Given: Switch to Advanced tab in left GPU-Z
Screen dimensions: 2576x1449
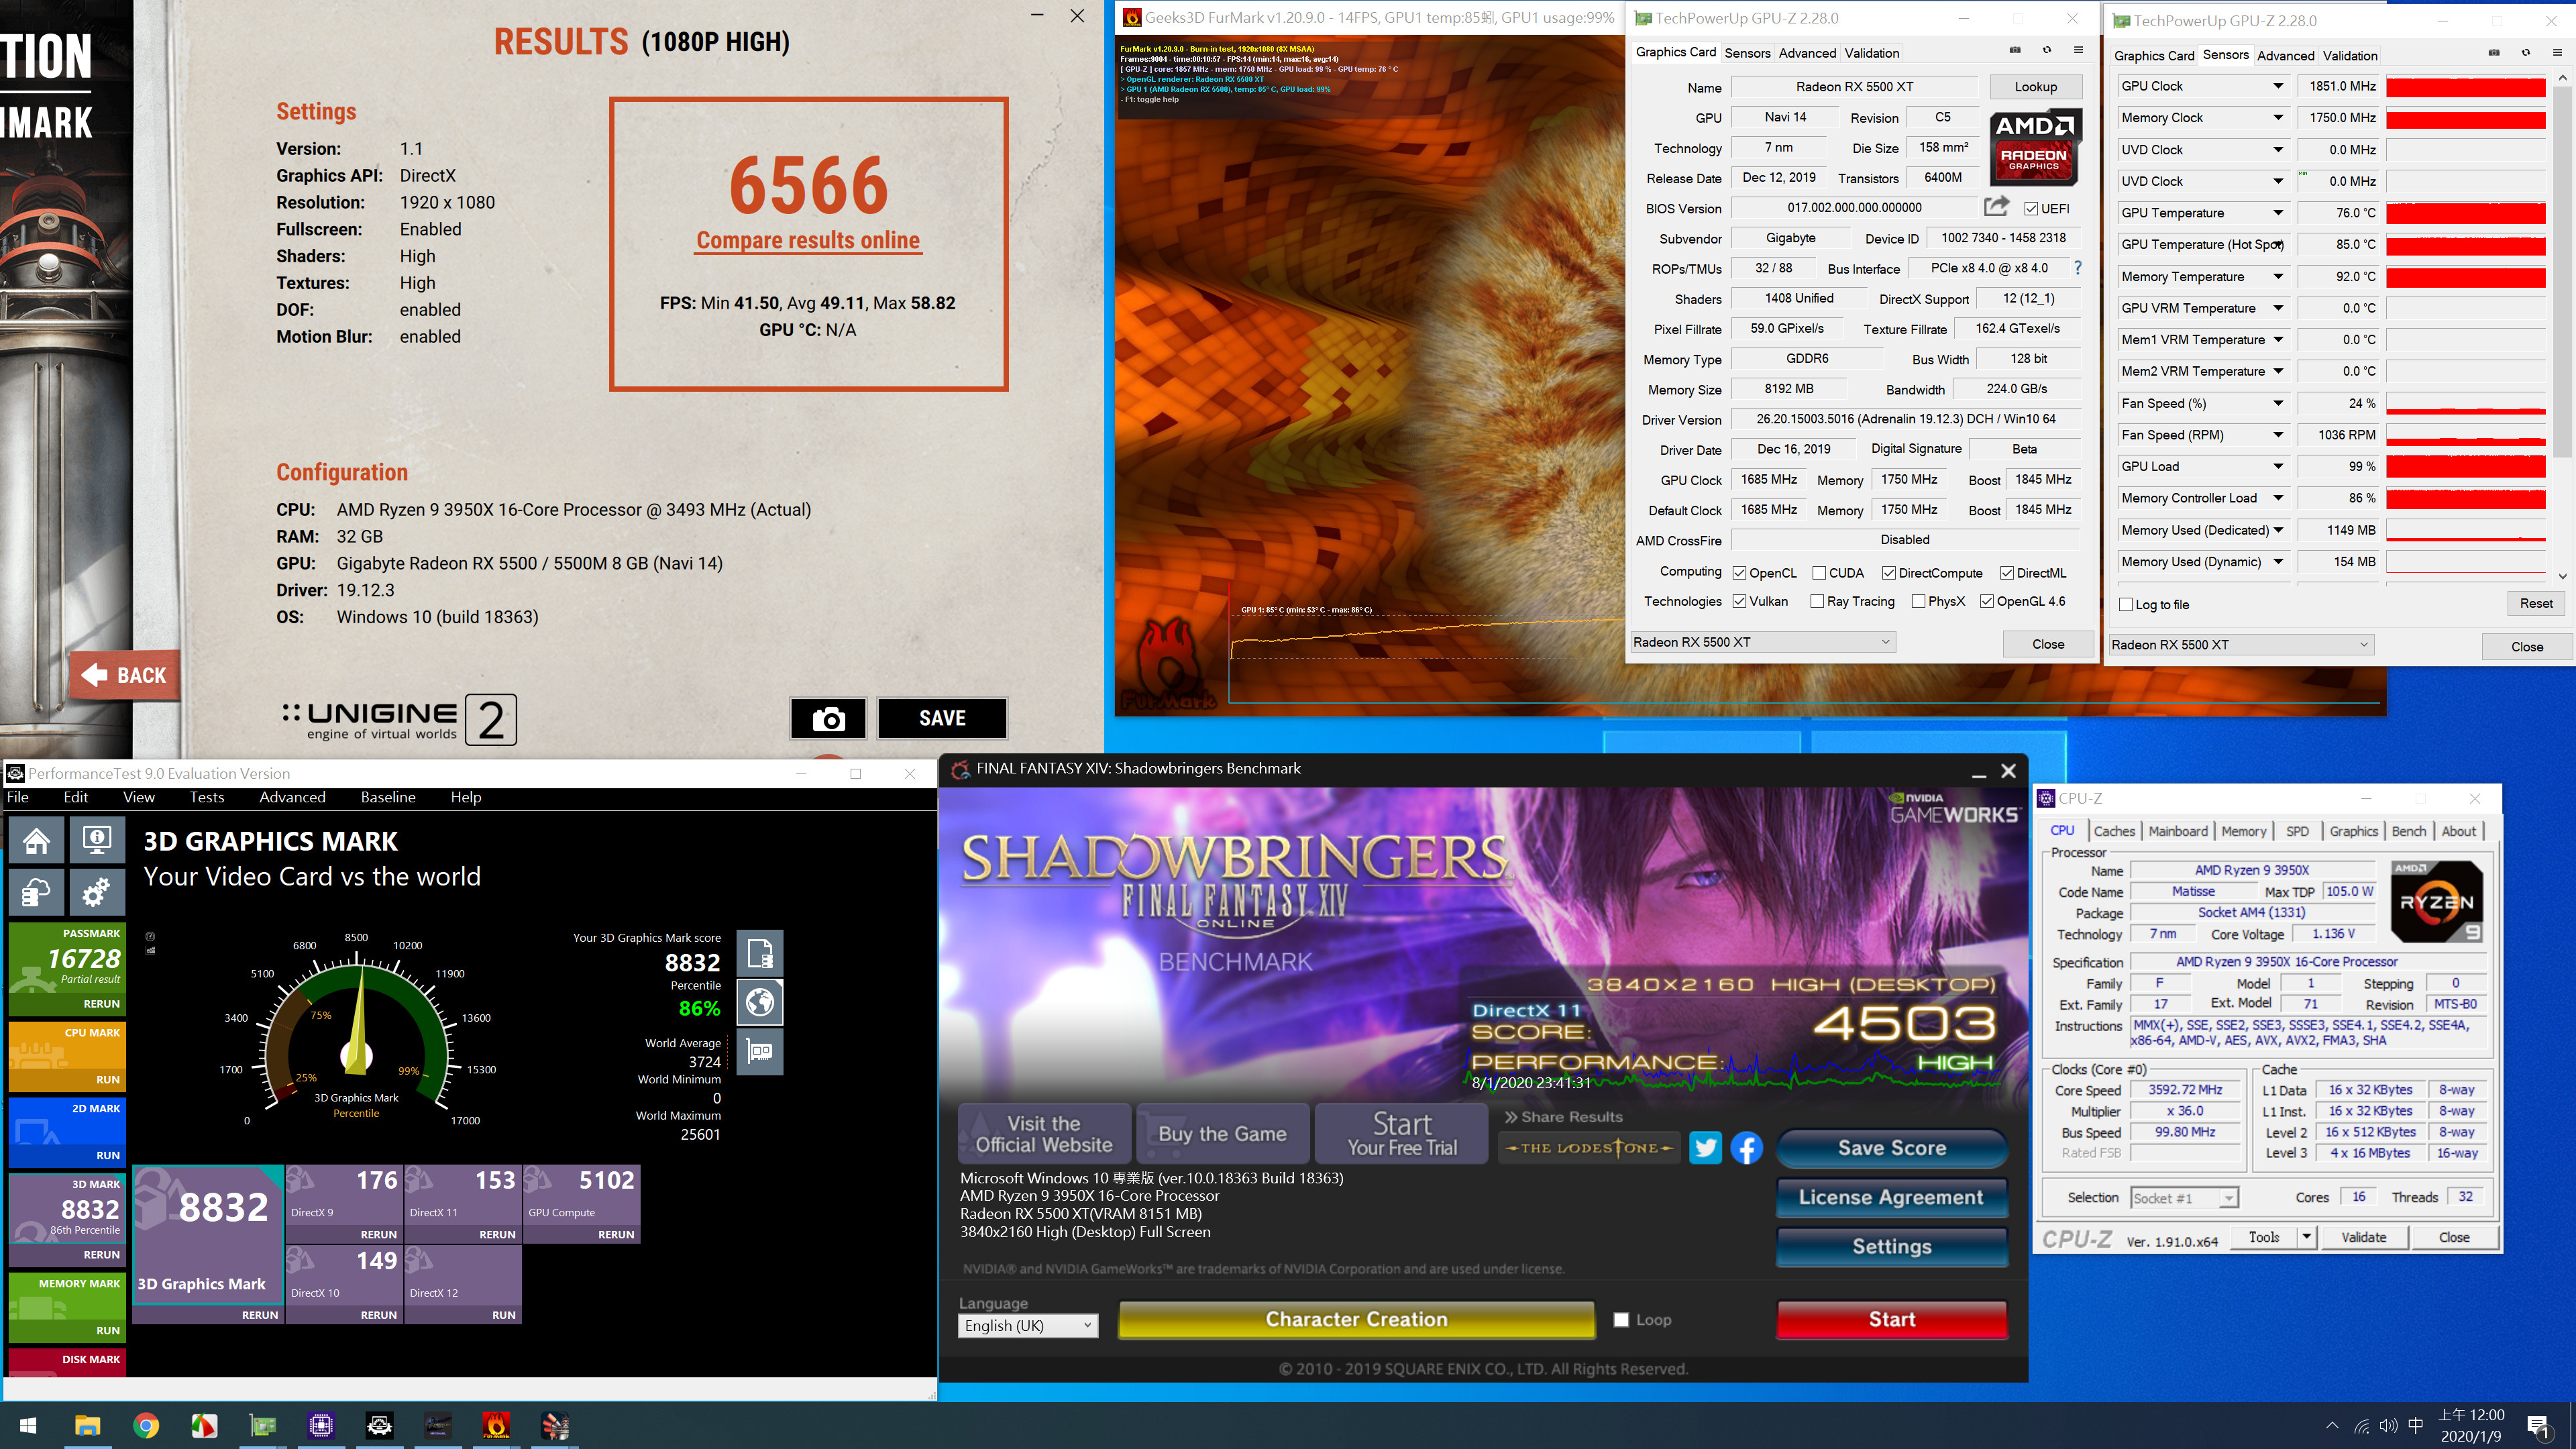Looking at the screenshot, I should (x=1808, y=53).
